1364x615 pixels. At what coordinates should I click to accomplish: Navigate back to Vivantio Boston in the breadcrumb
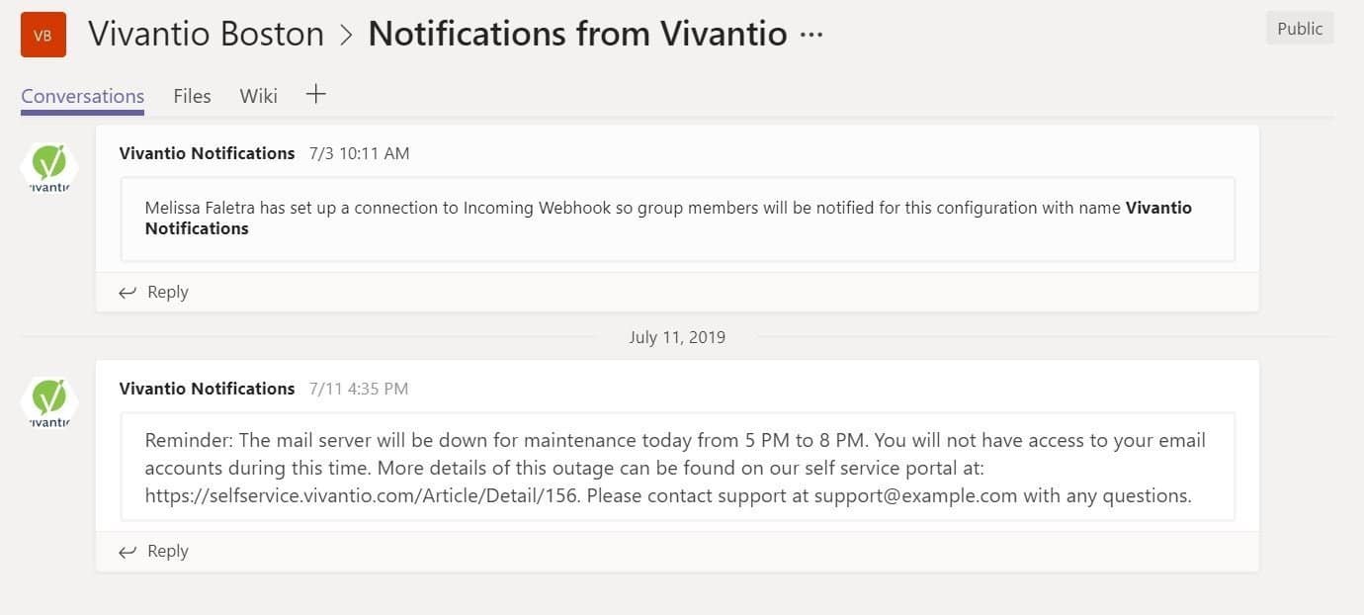pyautogui.click(x=206, y=34)
